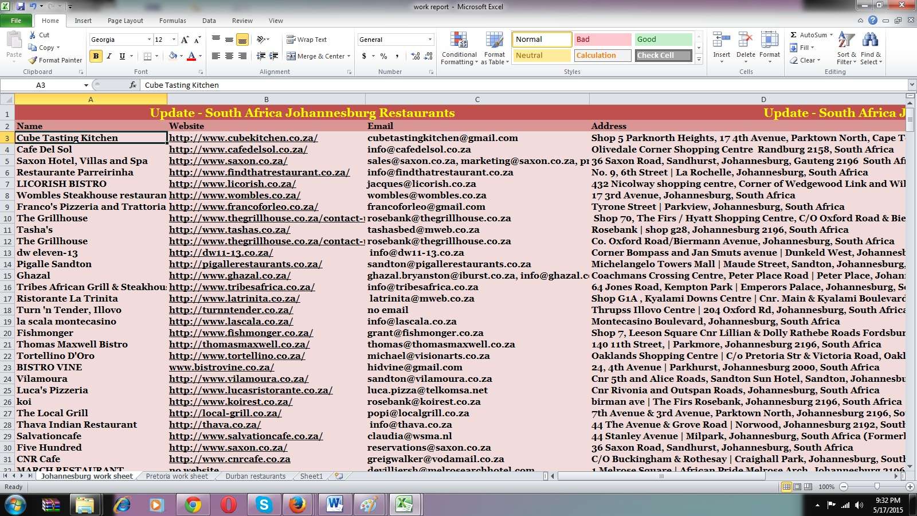
Task: Increase decimal places
Action: [416, 56]
